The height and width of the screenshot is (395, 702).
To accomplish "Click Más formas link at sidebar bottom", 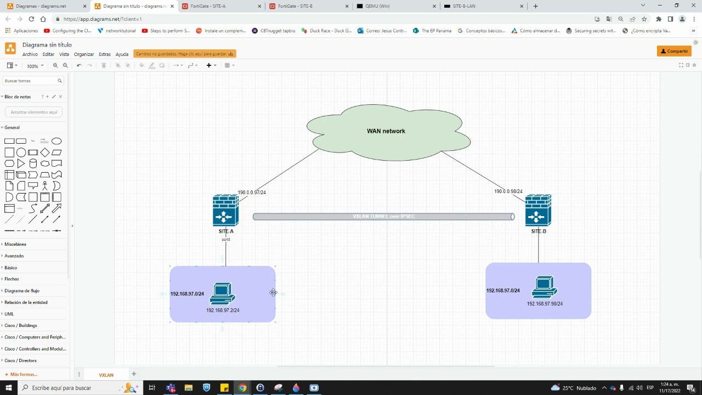I will click(x=21, y=374).
